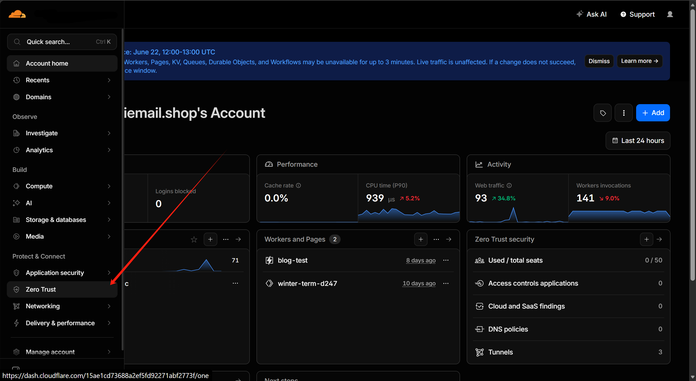
Task: Click the Used / total seats people icon
Action: pyautogui.click(x=479, y=260)
